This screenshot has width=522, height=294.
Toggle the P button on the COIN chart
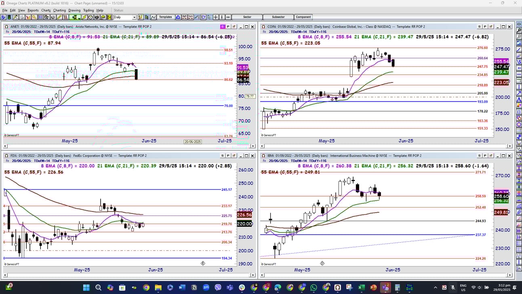click(485, 27)
